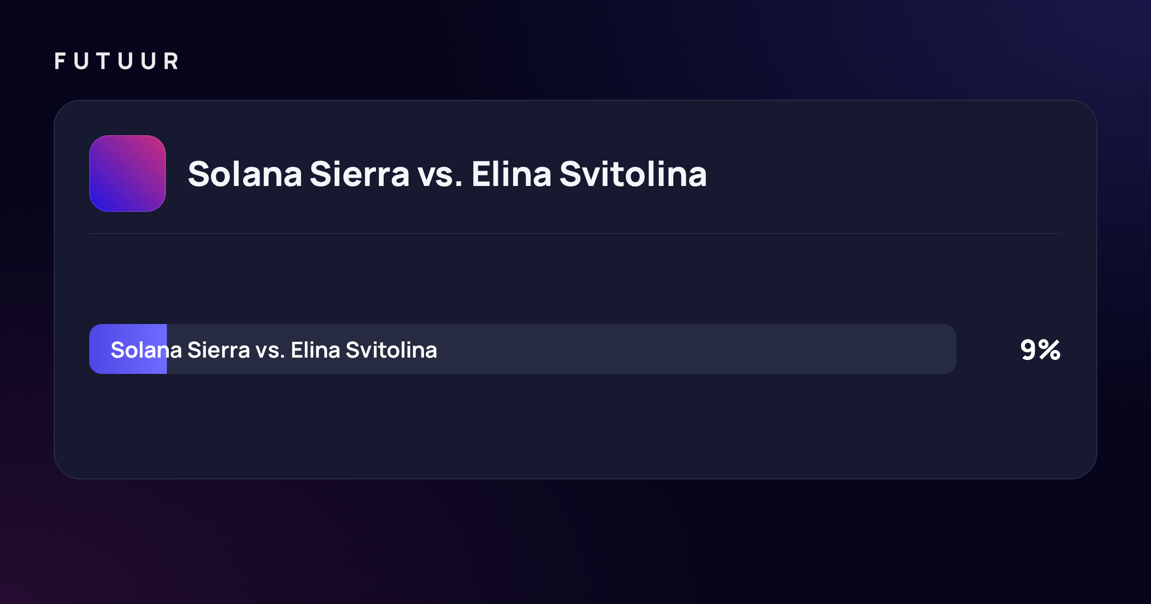1151x604 pixels.
Task: Click the unfilled dark portion of the progress bar
Action: tap(561, 349)
